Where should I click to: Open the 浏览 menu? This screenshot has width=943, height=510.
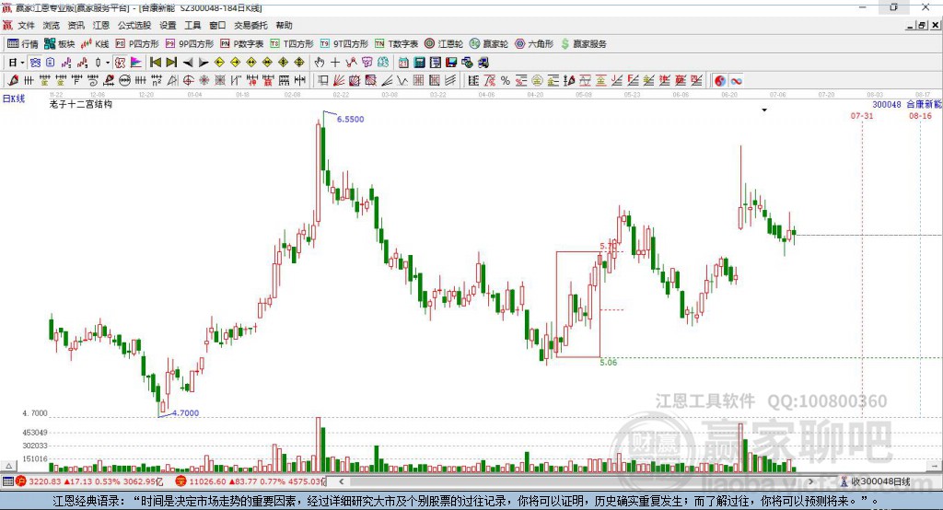[x=52, y=25]
